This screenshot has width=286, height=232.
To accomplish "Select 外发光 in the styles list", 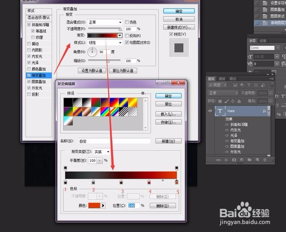I will 37,88.
